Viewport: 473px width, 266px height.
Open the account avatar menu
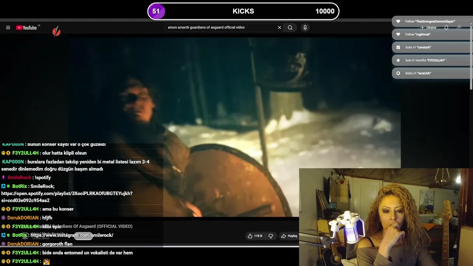(459, 27)
